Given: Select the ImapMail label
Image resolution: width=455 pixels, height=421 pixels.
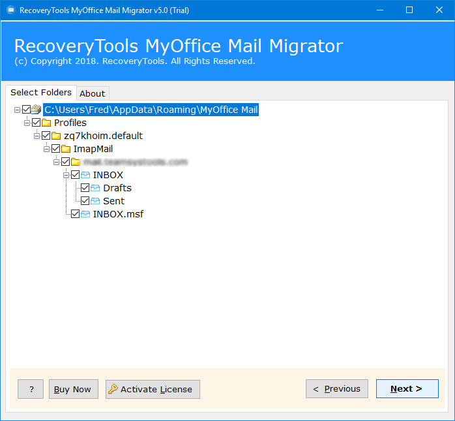Looking at the screenshot, I should pos(93,149).
